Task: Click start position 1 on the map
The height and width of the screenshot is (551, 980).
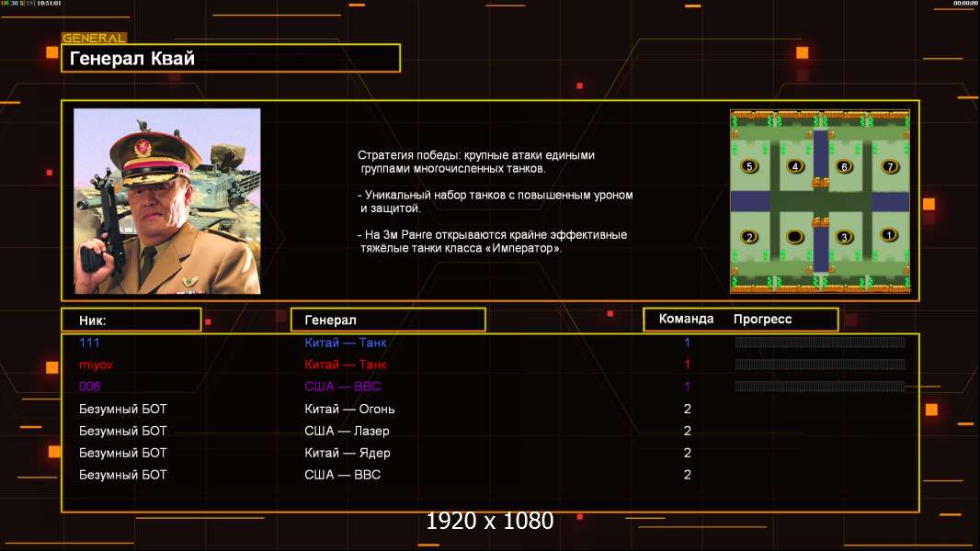Action: point(888,234)
